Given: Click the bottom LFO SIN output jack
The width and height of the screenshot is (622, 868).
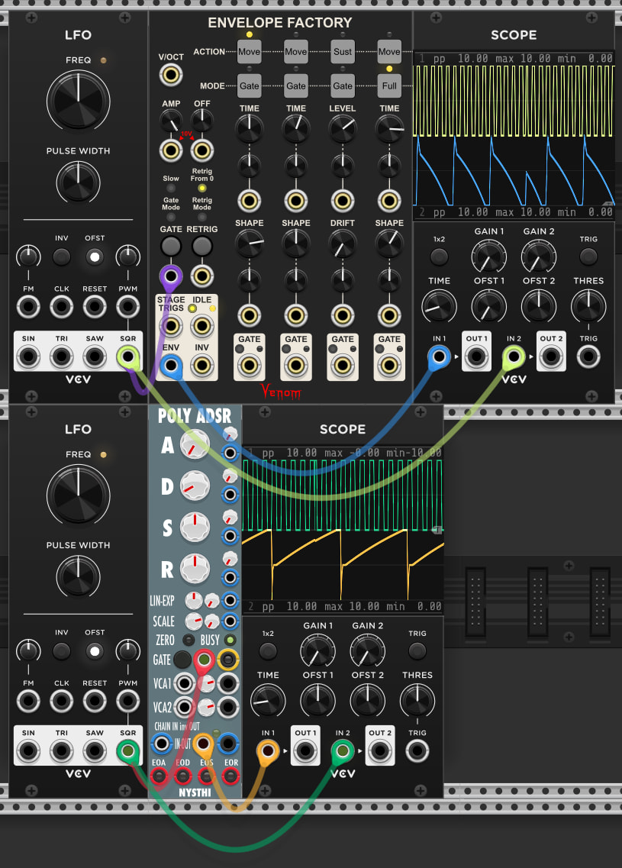Looking at the screenshot, I should pyautogui.click(x=28, y=751).
